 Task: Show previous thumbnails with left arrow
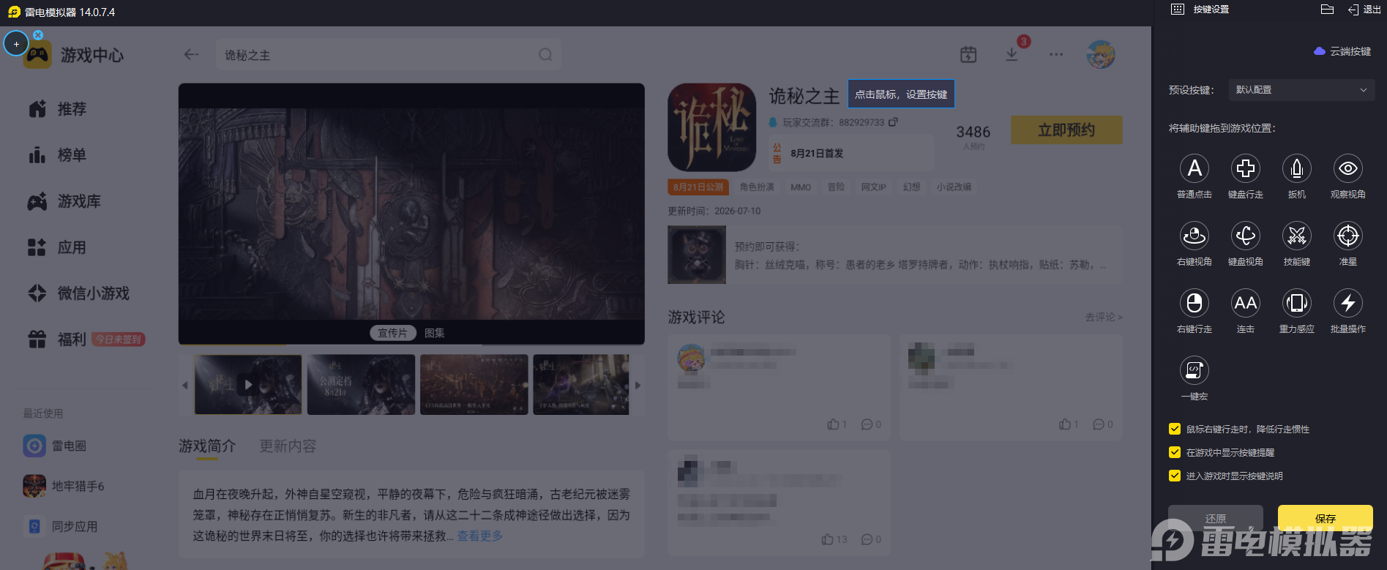[x=185, y=385]
